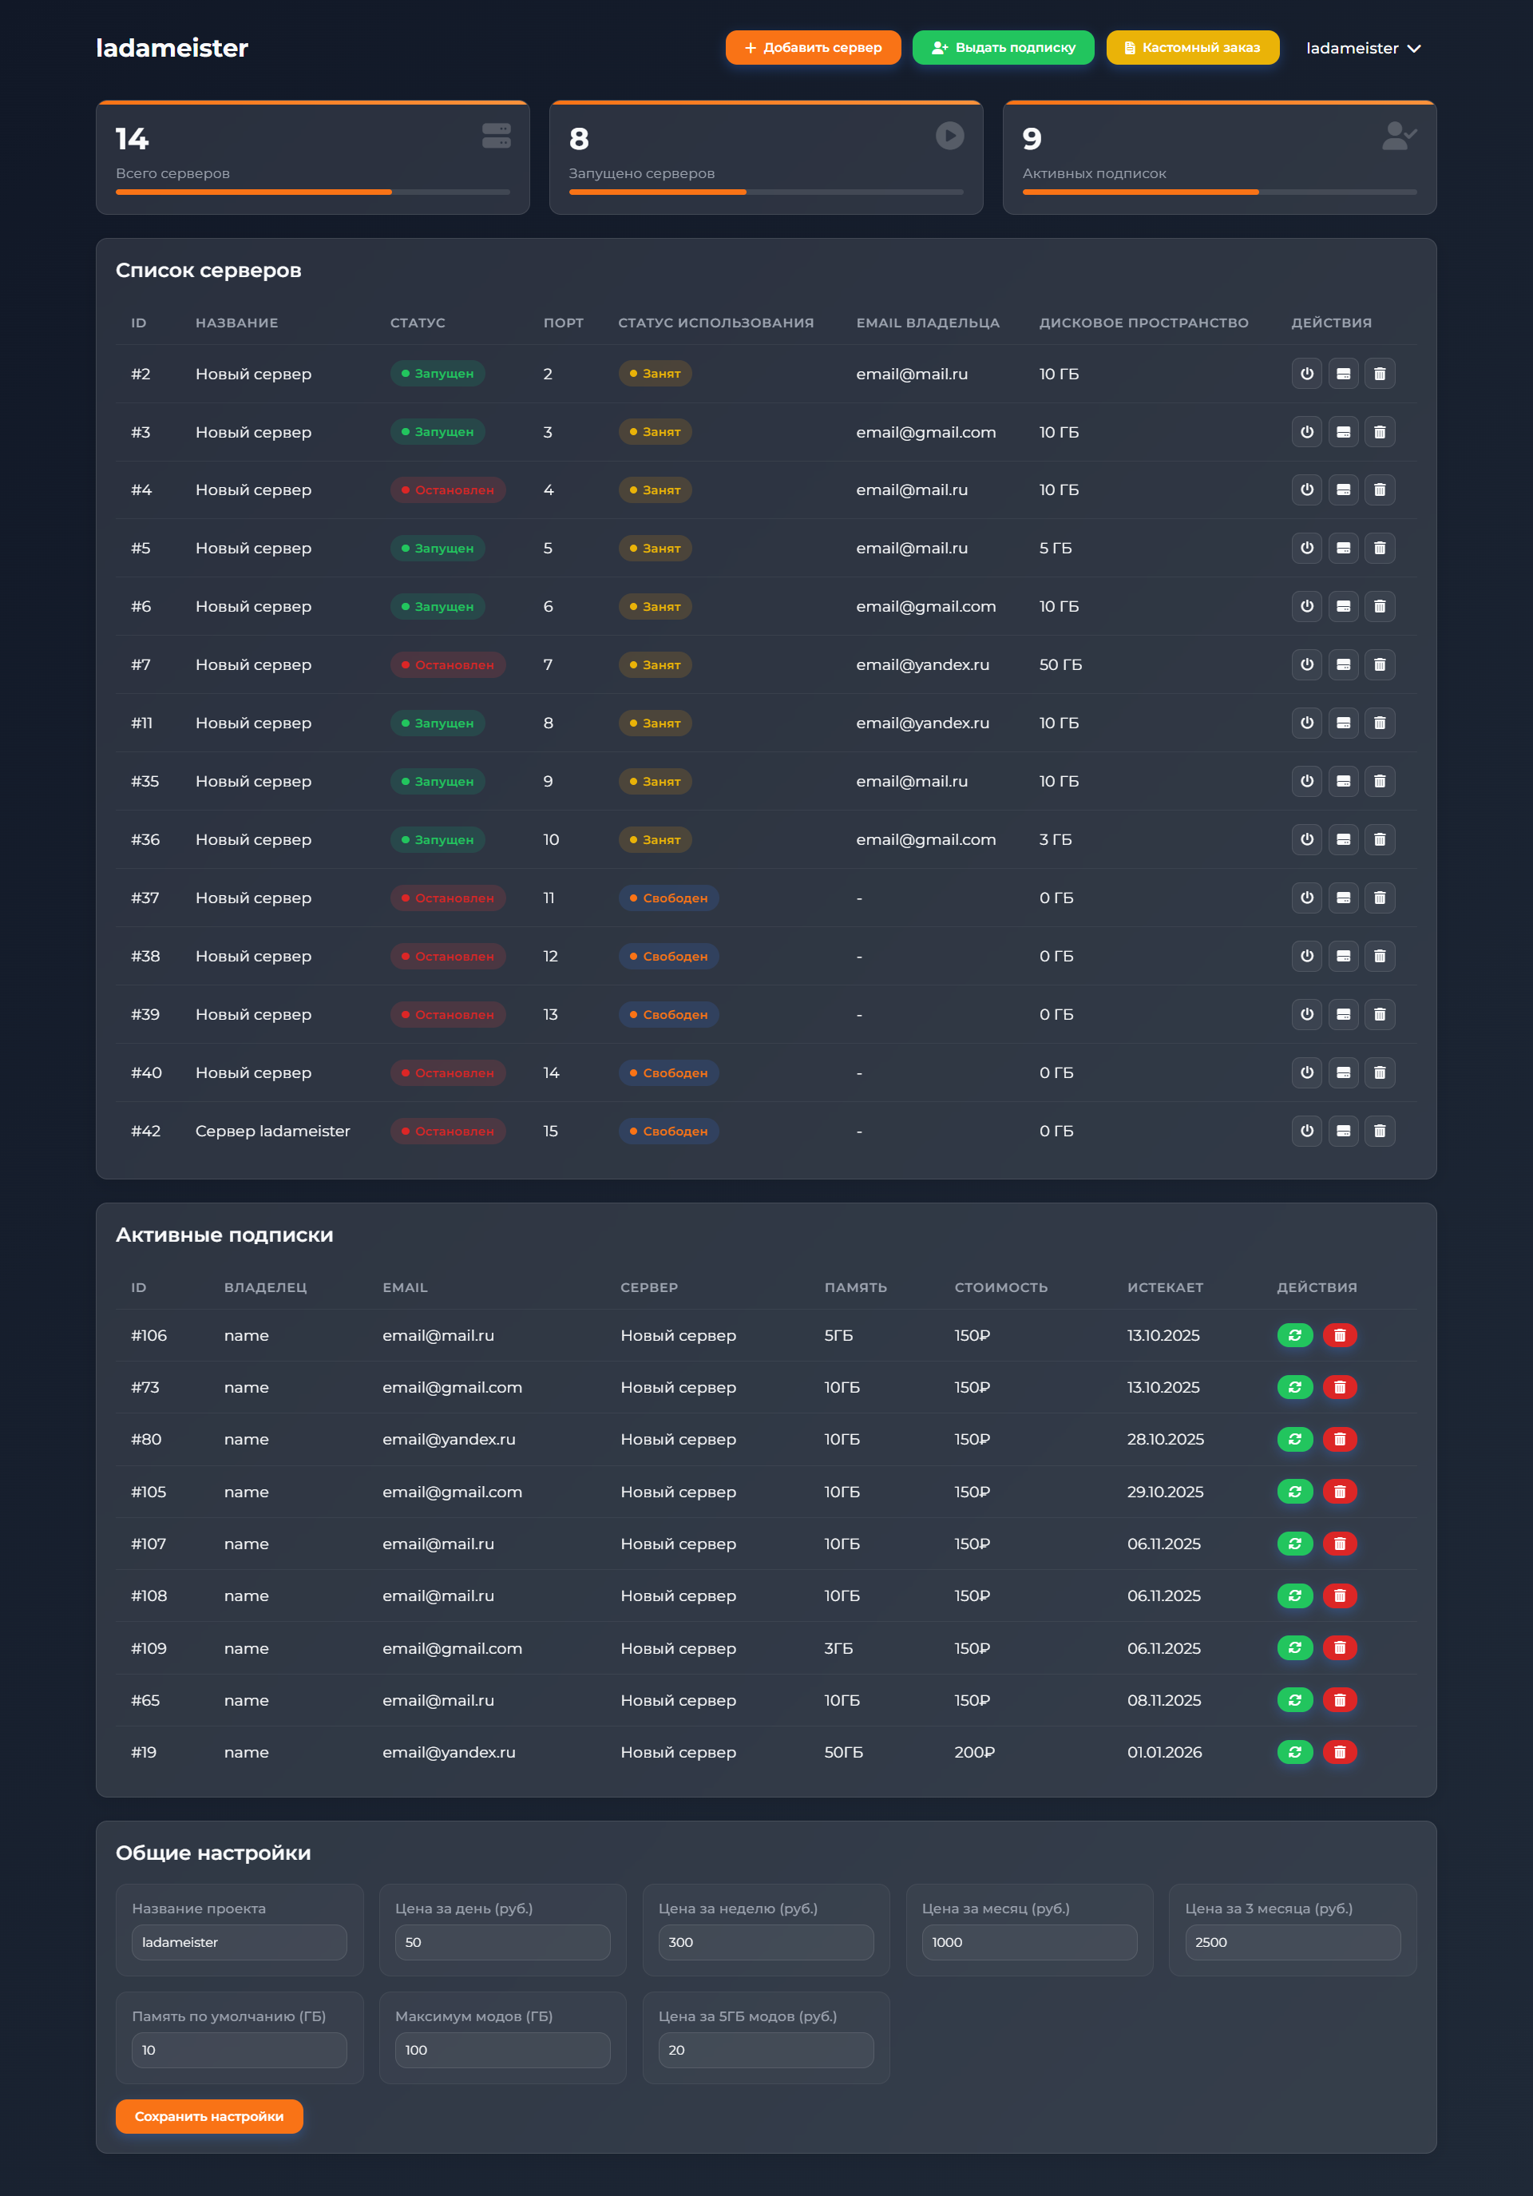Open ladameister user dropdown menu
The height and width of the screenshot is (2196, 1533).
click(1363, 48)
